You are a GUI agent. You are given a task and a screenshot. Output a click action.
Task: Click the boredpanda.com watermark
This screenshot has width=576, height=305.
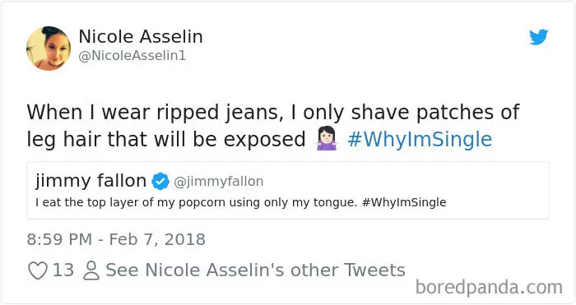pos(489,287)
